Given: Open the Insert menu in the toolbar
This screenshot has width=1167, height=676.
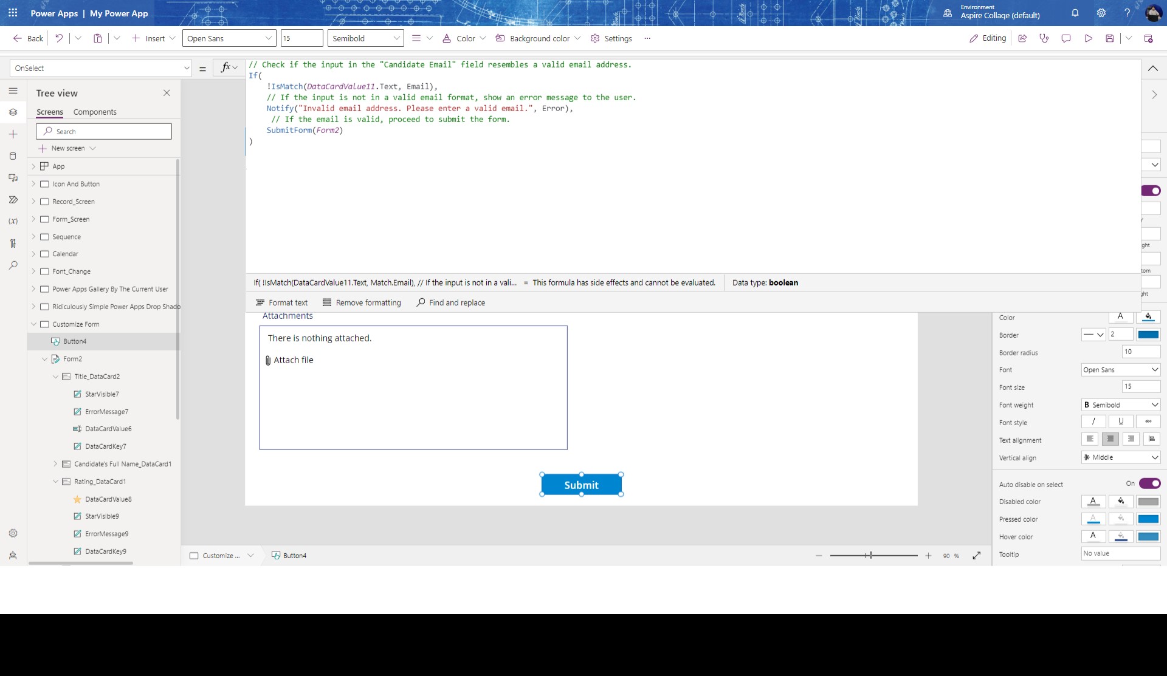Looking at the screenshot, I should pos(153,38).
